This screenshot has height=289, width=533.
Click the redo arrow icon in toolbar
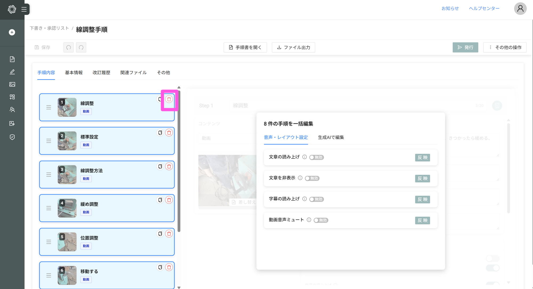click(x=81, y=47)
